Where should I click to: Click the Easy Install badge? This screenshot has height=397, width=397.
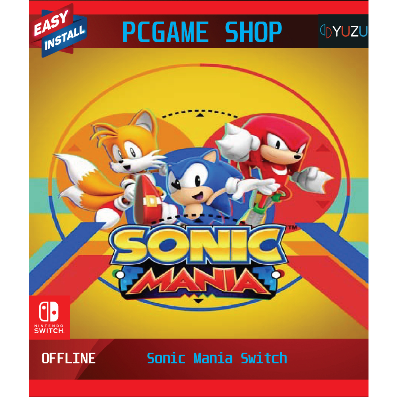(x=59, y=30)
